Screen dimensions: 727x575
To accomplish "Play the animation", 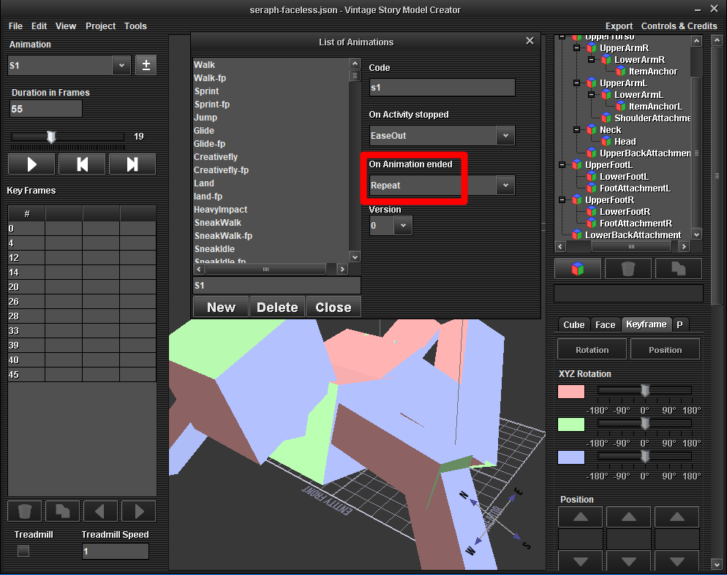I will (31, 164).
